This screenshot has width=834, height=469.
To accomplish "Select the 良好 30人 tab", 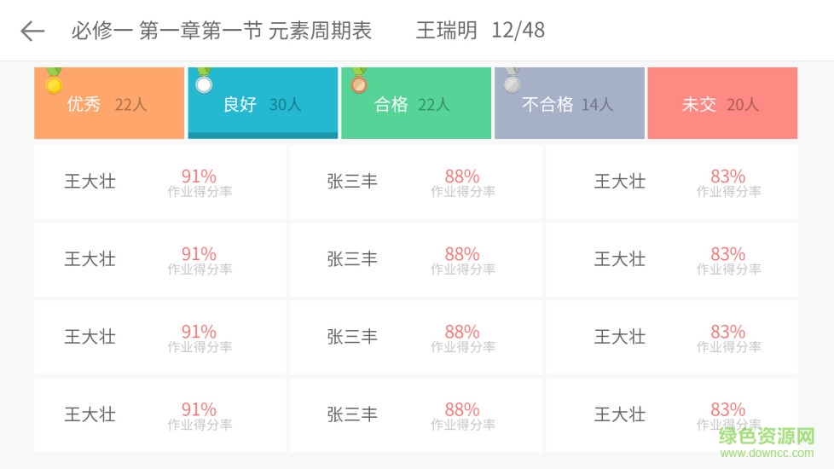I will pos(263,105).
